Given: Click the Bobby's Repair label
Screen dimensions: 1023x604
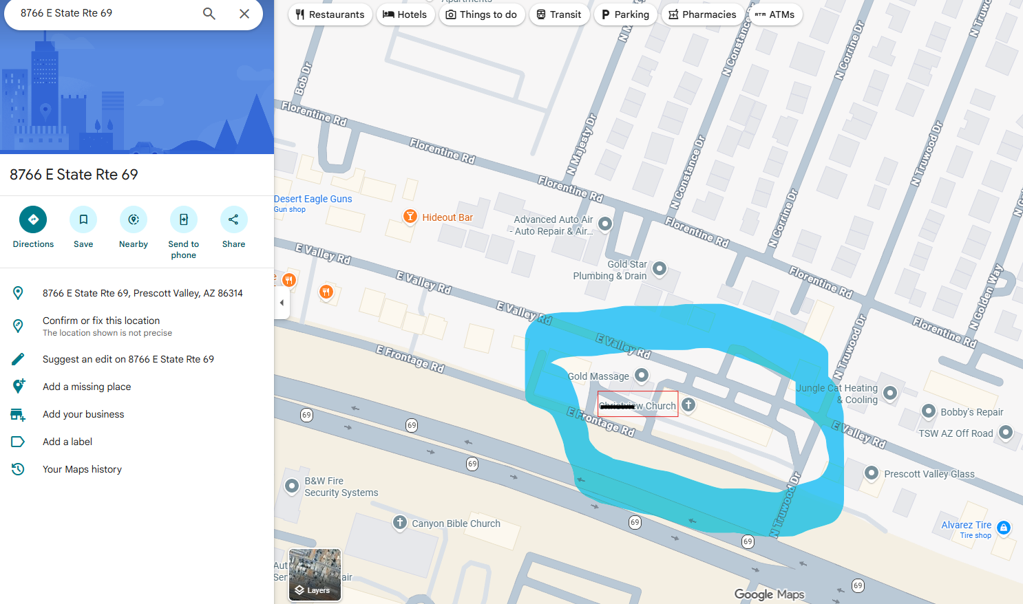Looking at the screenshot, I should (972, 412).
